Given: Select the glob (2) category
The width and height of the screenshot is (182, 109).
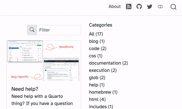Looking at the screenshot, I should pos(97,78).
